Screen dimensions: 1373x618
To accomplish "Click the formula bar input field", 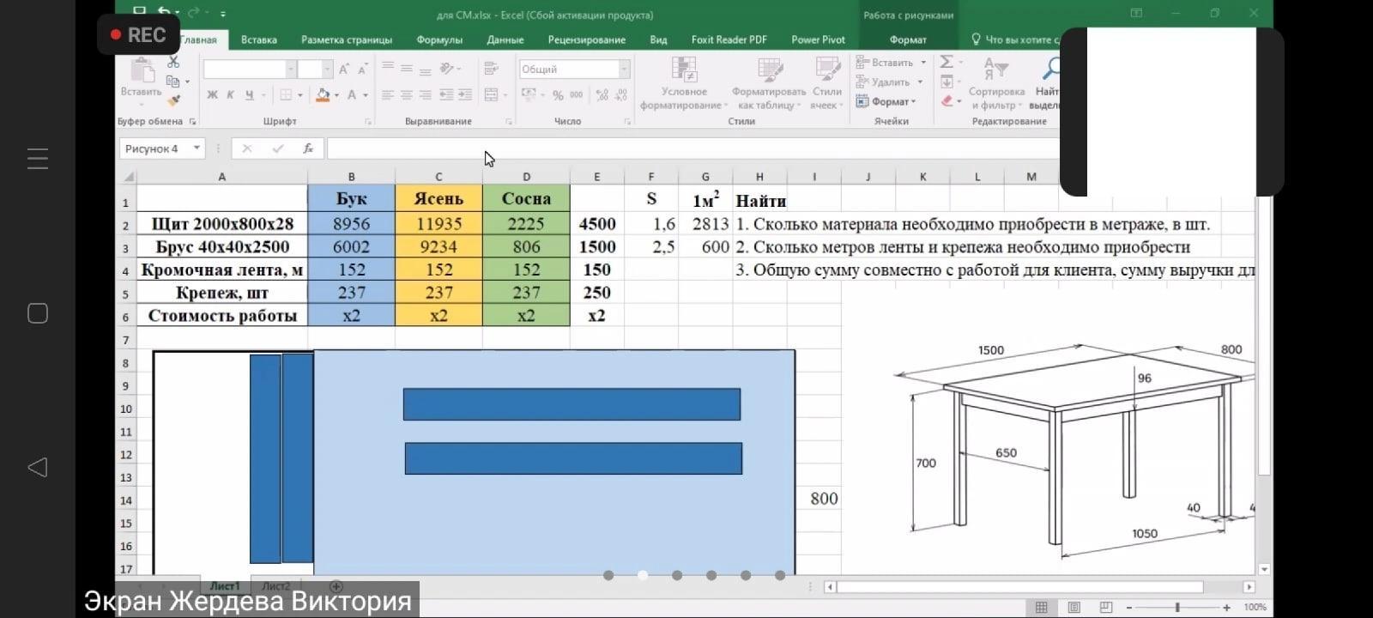I will [x=686, y=148].
